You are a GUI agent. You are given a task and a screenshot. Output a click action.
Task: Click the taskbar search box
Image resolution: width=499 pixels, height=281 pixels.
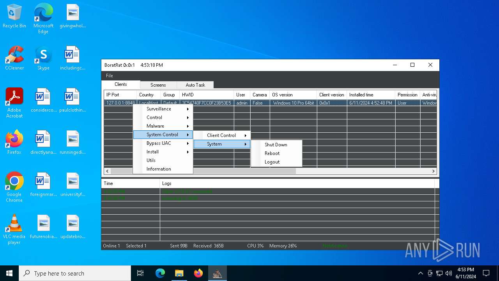[x=75, y=273]
